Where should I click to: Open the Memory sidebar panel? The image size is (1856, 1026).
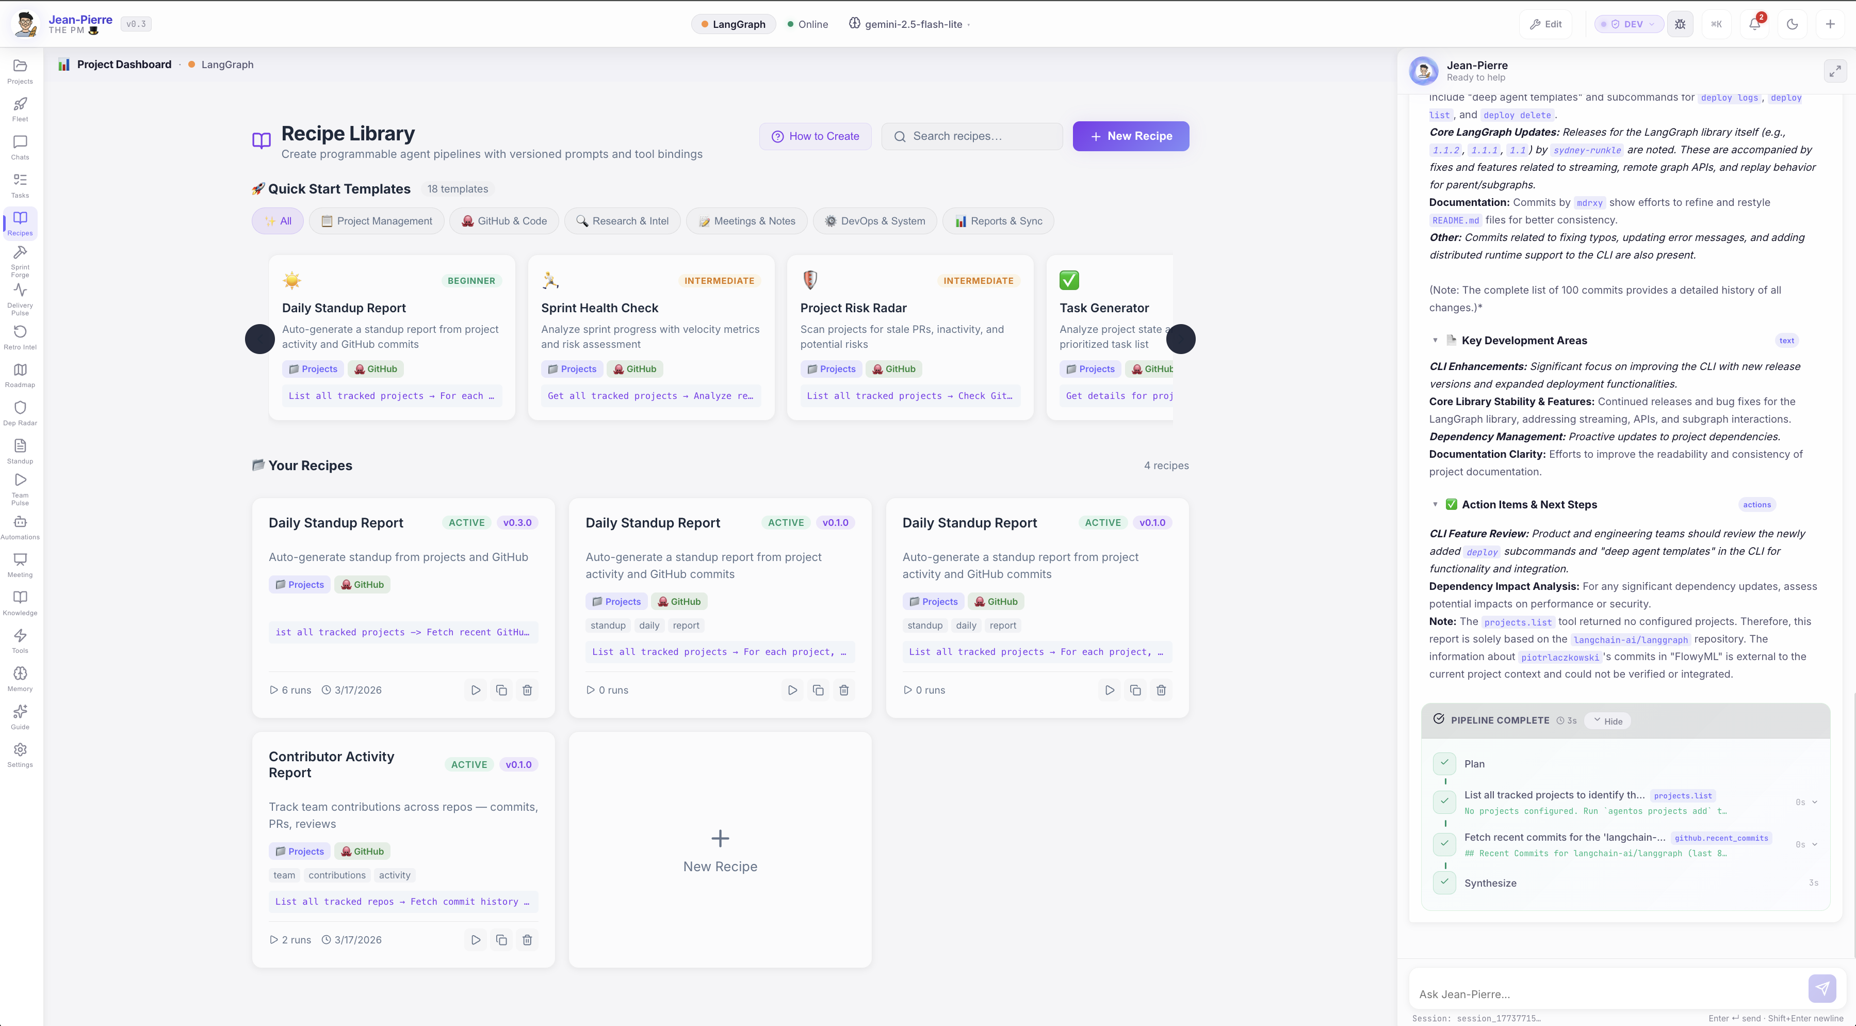click(x=20, y=676)
